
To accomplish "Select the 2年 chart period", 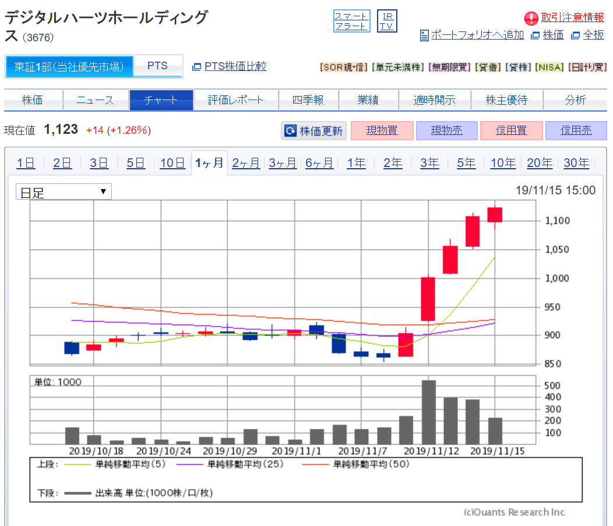I will pos(393,163).
